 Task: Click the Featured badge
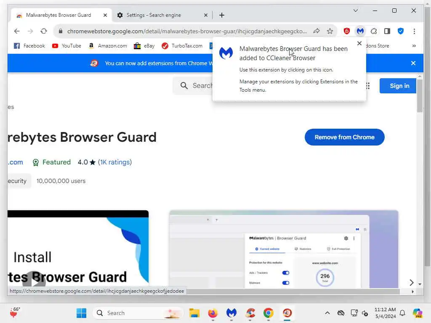[x=52, y=162]
